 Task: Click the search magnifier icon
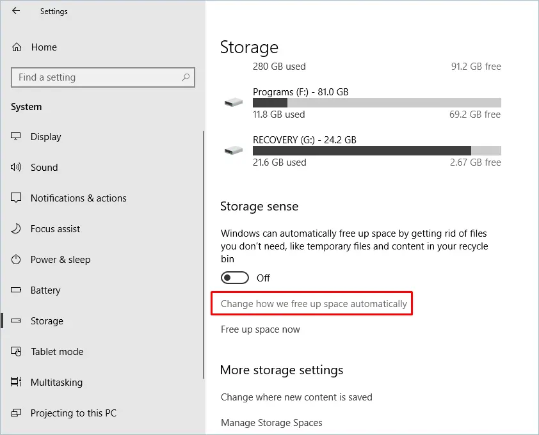[x=186, y=77]
